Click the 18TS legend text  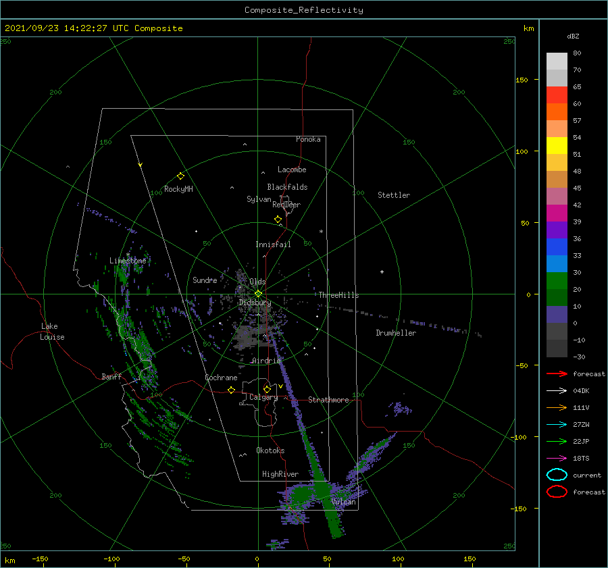tap(581, 459)
